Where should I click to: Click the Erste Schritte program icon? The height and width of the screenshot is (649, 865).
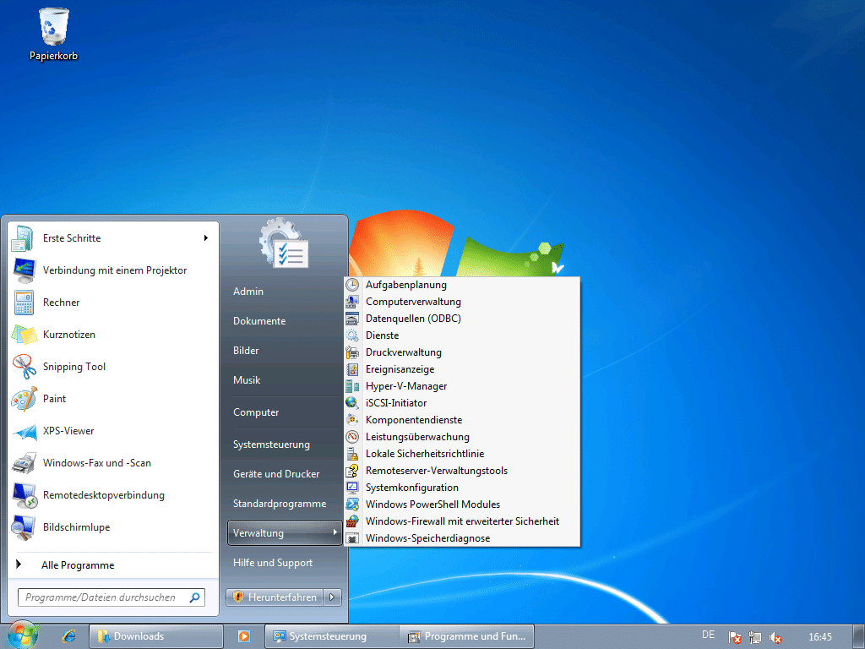point(23,238)
